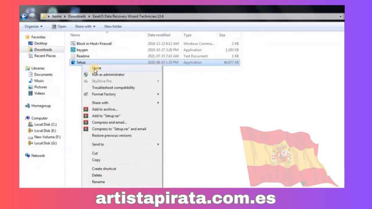Click the New folder toolbar button
372x209 pixels.
coord(113,26)
